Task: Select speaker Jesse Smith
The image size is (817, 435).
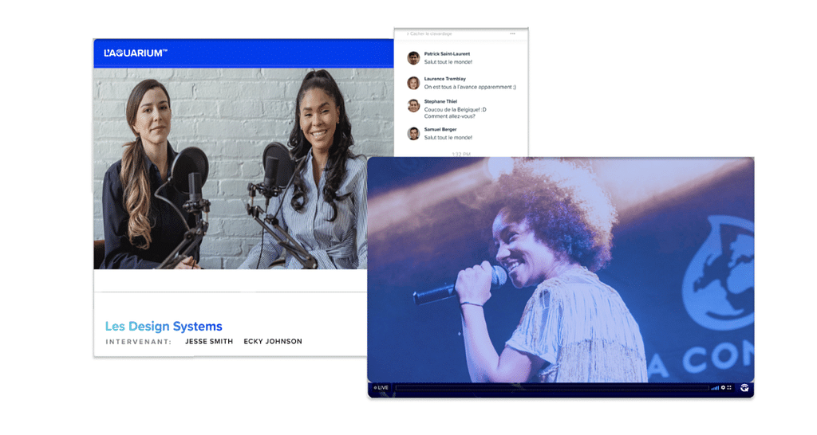Action: 209,342
